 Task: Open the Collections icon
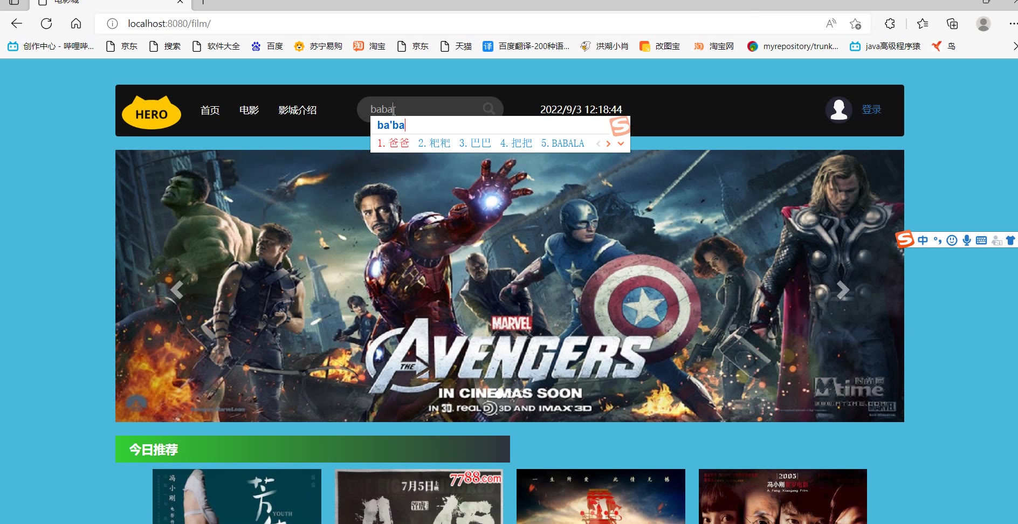click(952, 24)
